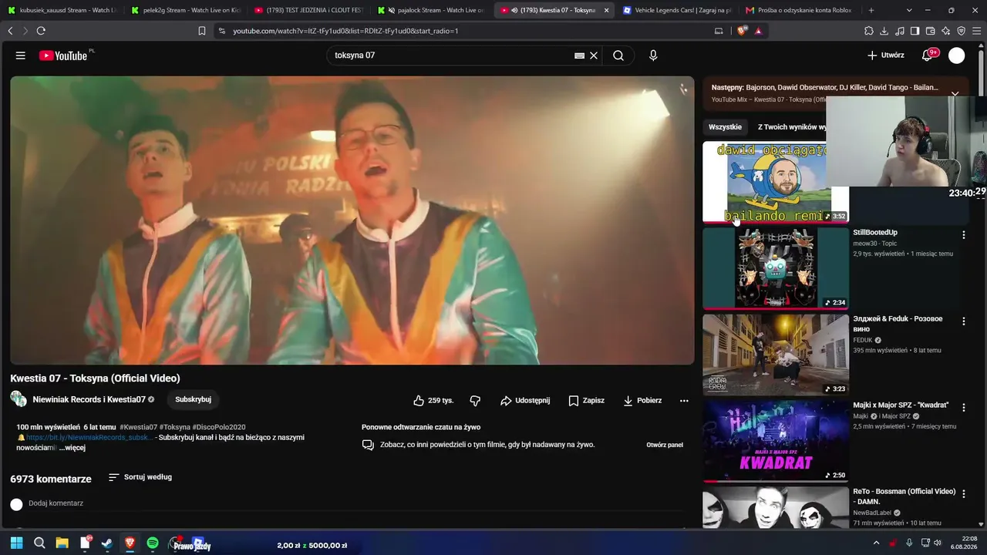
Task: Open the Brave playlist music note icon
Action: point(900,31)
